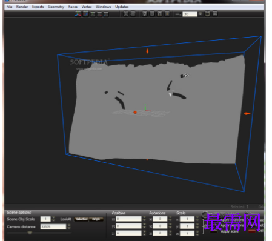The height and width of the screenshot is (241, 272).
Task: Click the last toolbar icon on the far right
Action: 215,14
